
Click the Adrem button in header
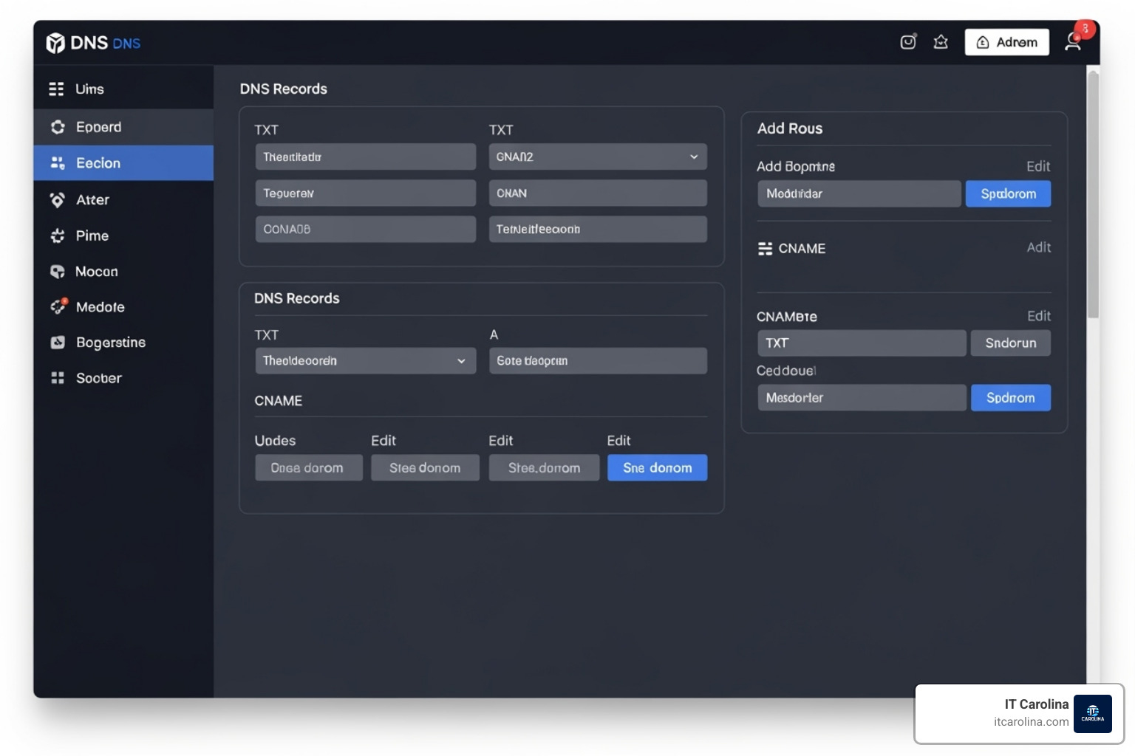[1006, 42]
